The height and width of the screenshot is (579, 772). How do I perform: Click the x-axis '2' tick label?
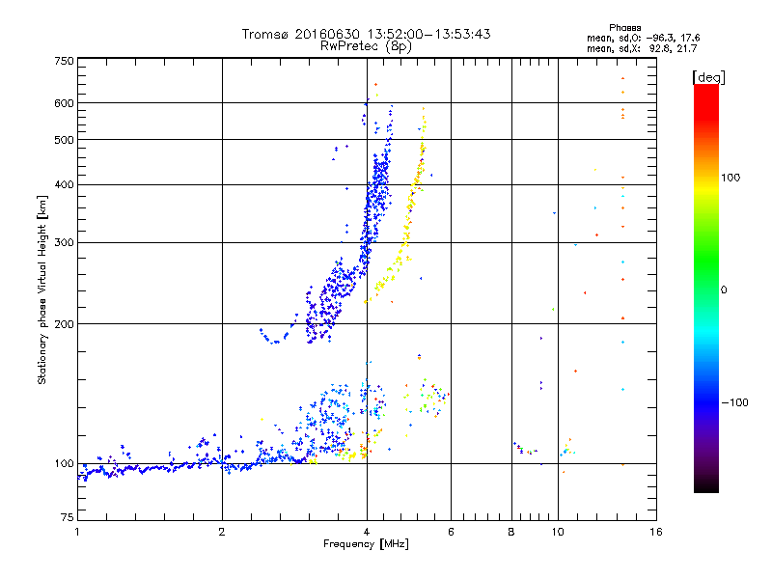(222, 532)
